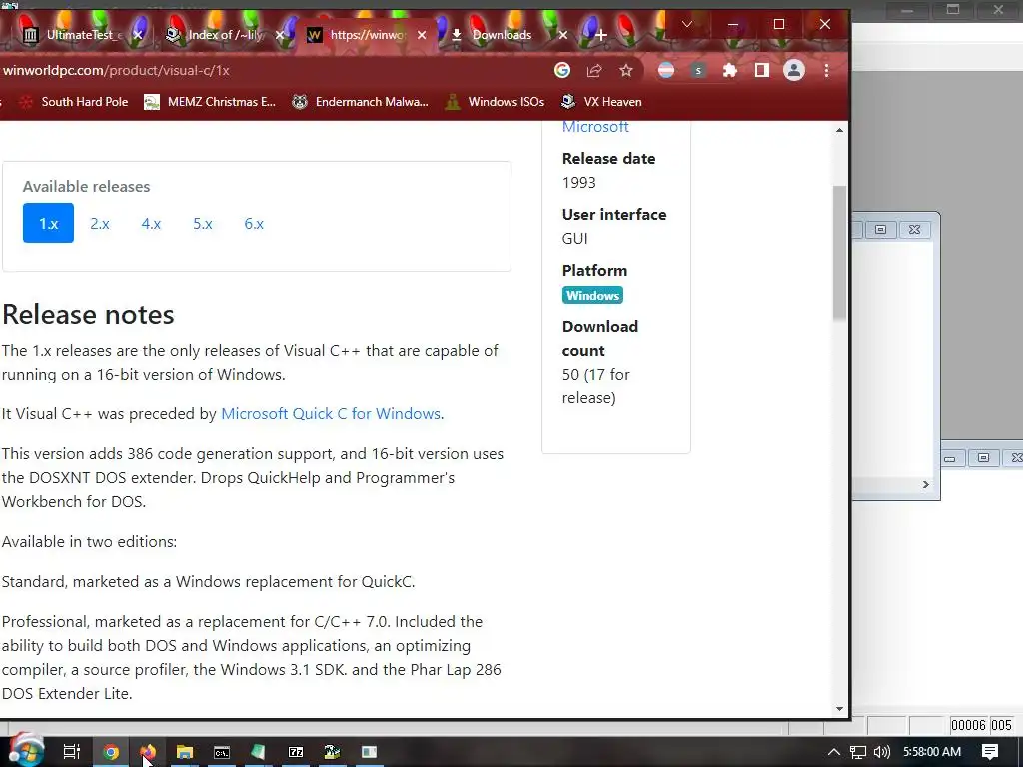
Task: Select the 1.x release button
Action: [x=48, y=223]
